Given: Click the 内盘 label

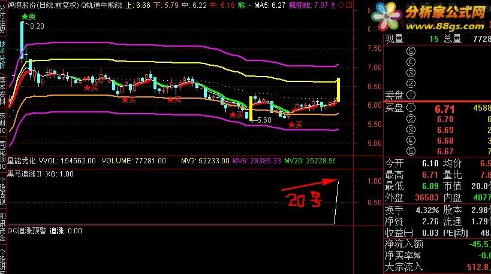Looking at the screenshot, I should pyautogui.click(x=452, y=198).
